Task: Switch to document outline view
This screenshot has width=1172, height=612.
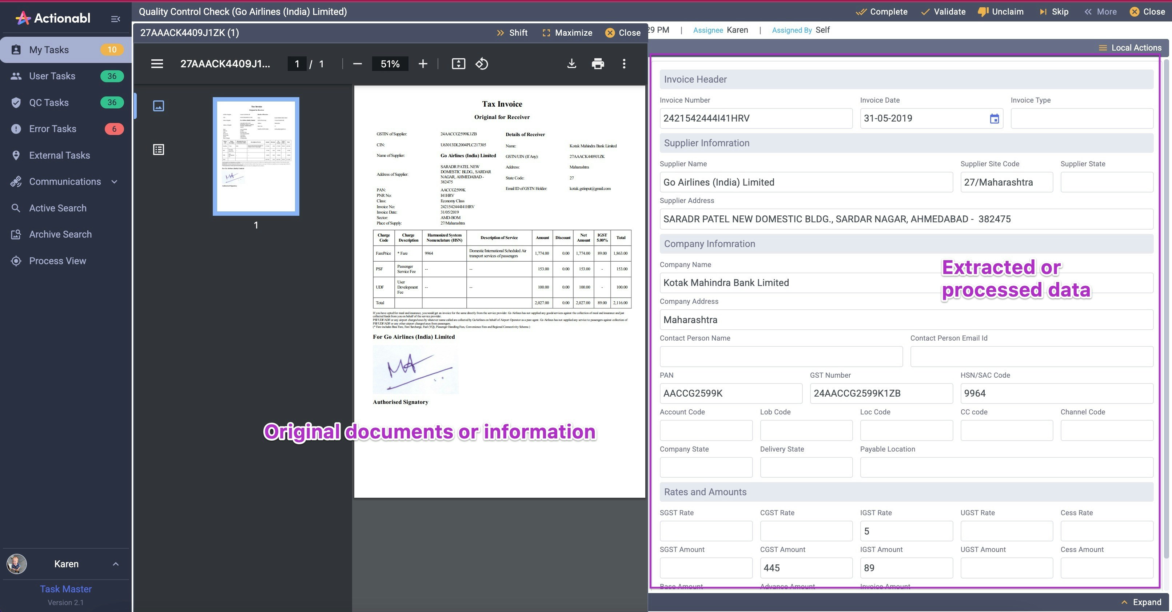Action: (158, 150)
